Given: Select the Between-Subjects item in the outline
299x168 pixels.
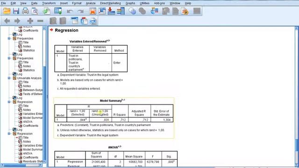Looking at the screenshot, I should coord(33,90).
